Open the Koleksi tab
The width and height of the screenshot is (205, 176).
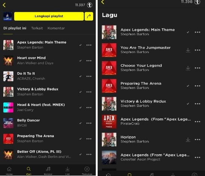point(48,171)
